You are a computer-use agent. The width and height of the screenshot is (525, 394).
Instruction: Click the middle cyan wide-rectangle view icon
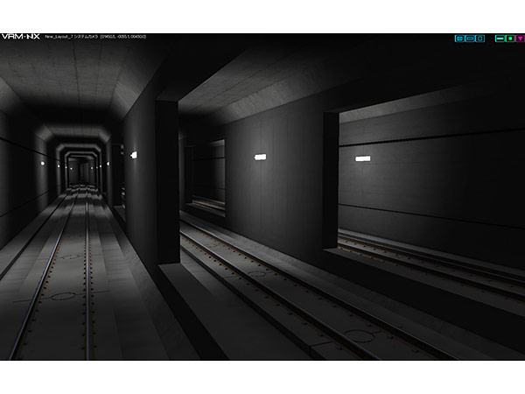tap(469, 39)
